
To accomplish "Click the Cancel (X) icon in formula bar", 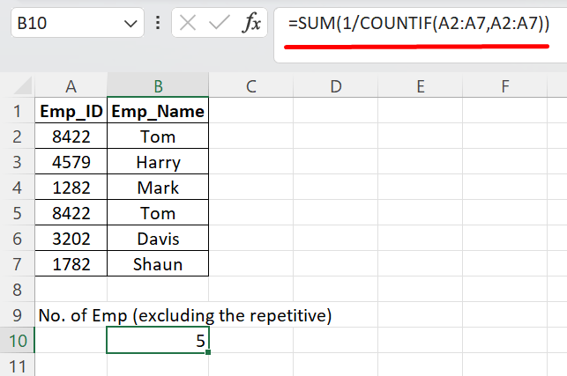I will pyautogui.click(x=188, y=23).
